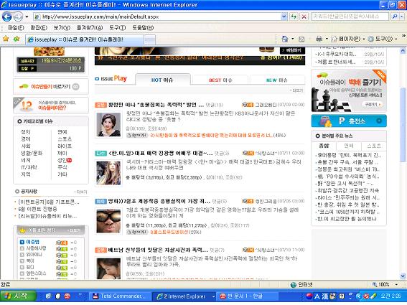Click the vertical scrollbar up arrow
Viewport: 407px width, 305px height.
(403, 51)
